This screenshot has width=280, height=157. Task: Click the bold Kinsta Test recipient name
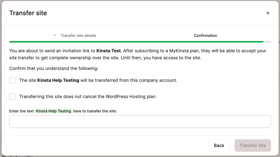pos(109,51)
